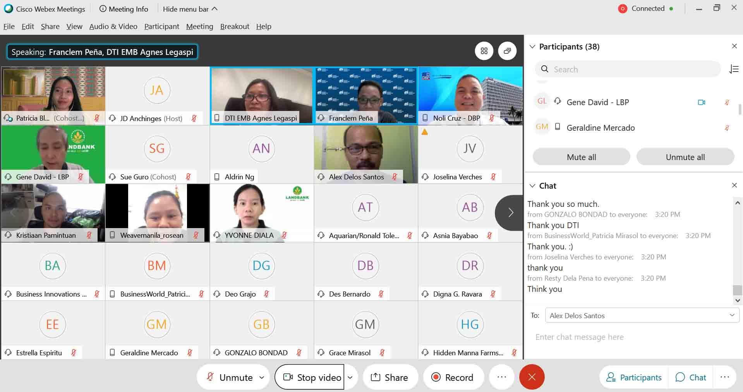Open the Audio & Video menu

pyautogui.click(x=113, y=26)
